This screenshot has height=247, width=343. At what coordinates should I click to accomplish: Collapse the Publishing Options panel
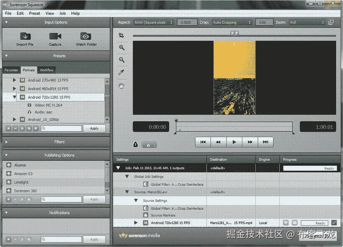6,155
